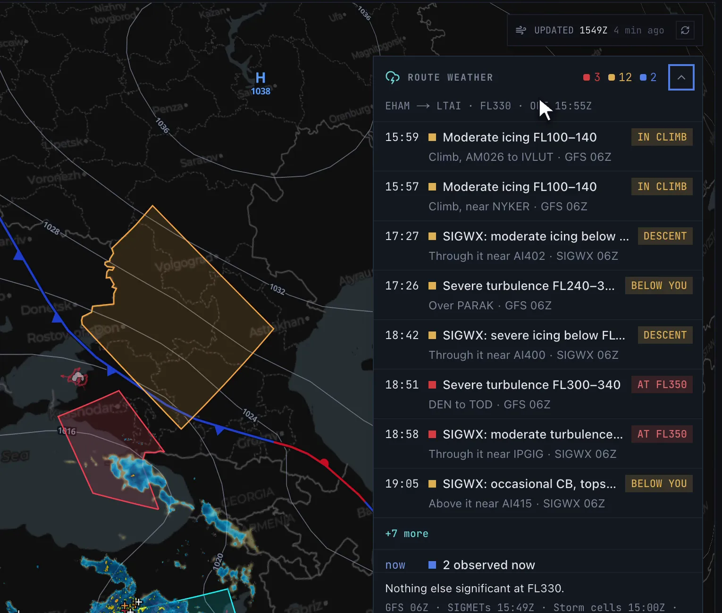The width and height of the screenshot is (722, 613).
Task: Select the H 1038 high pressure marker
Action: 260,83
